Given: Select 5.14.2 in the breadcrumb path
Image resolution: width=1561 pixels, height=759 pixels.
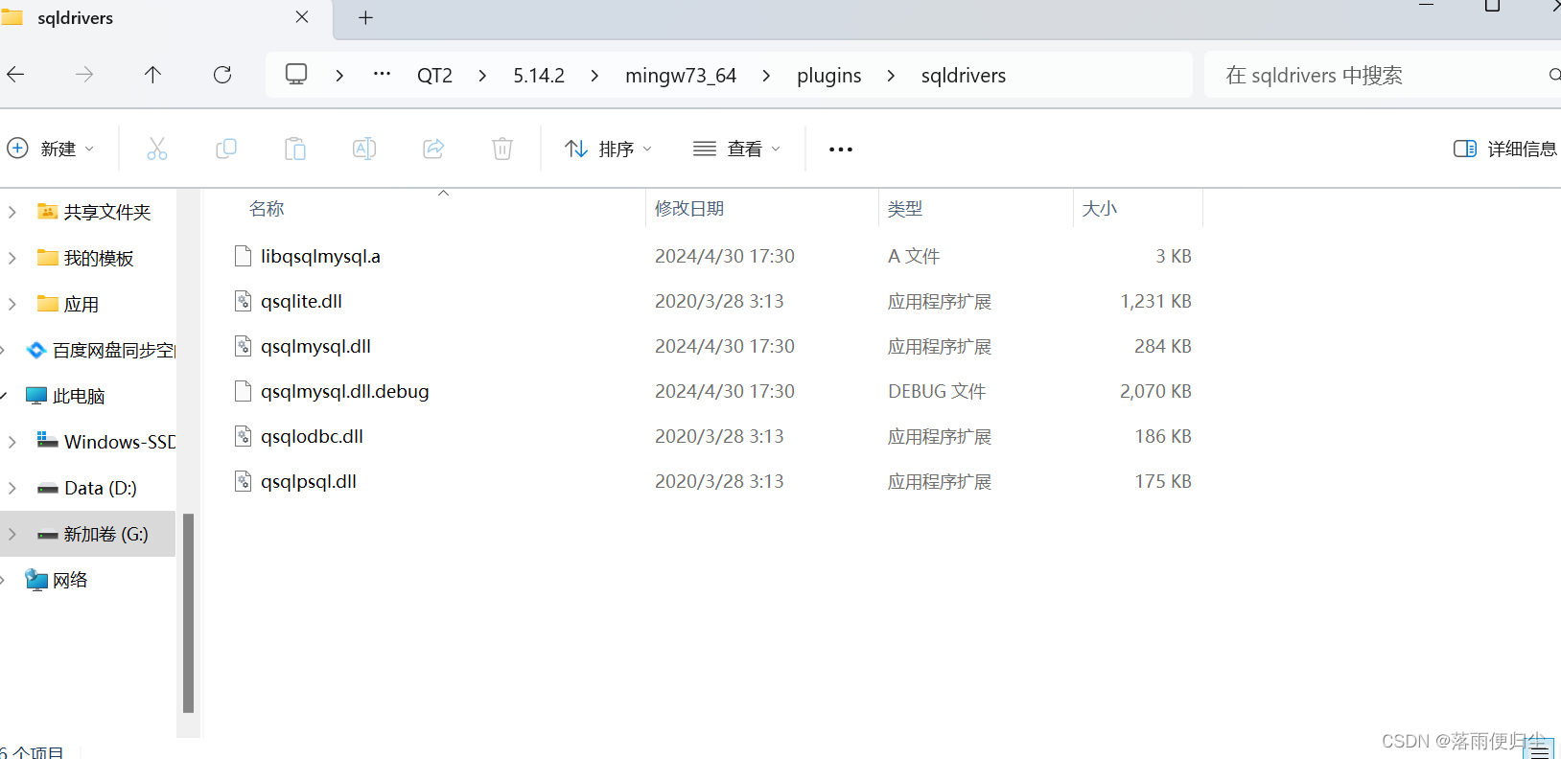Looking at the screenshot, I should tap(539, 75).
